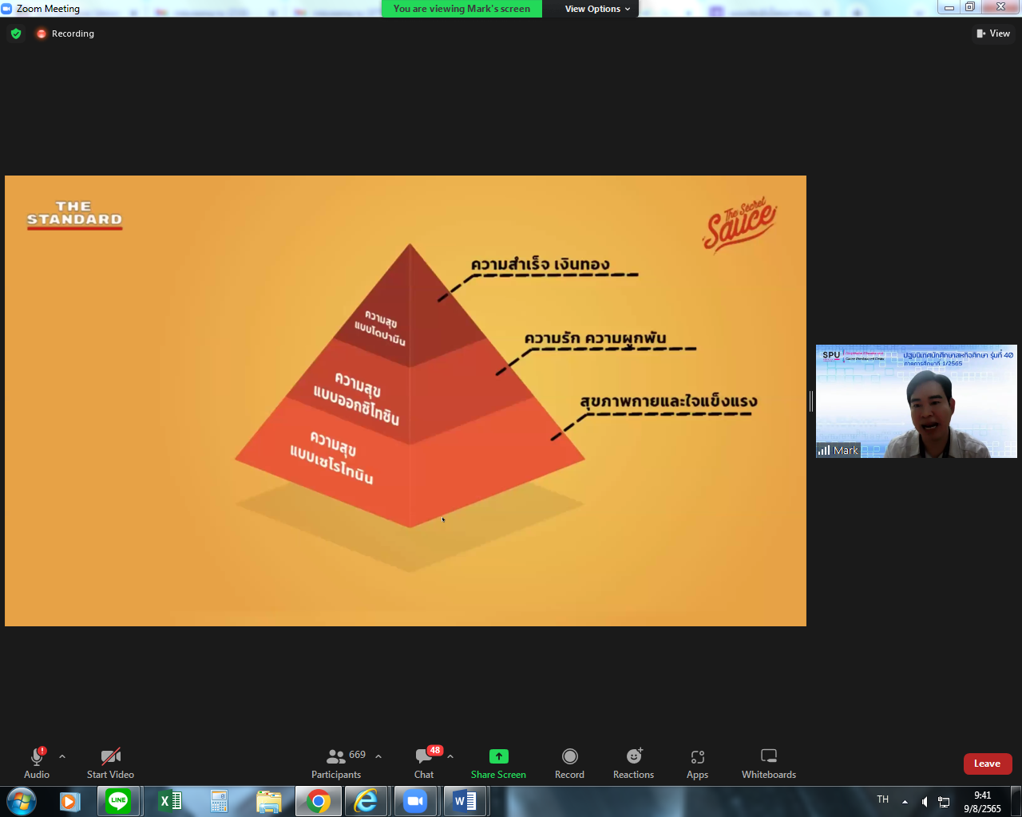Turn on camera with Start Video
1022x817 pixels.
coord(110,756)
